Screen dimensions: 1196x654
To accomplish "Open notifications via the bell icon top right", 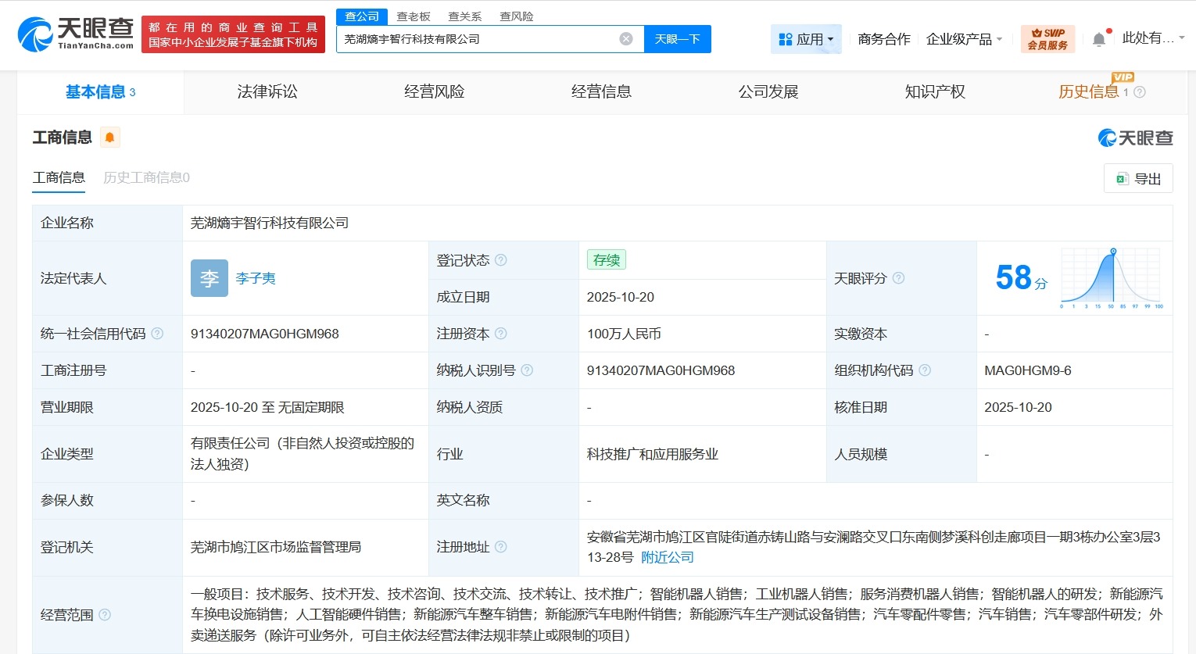I will 1098,38.
